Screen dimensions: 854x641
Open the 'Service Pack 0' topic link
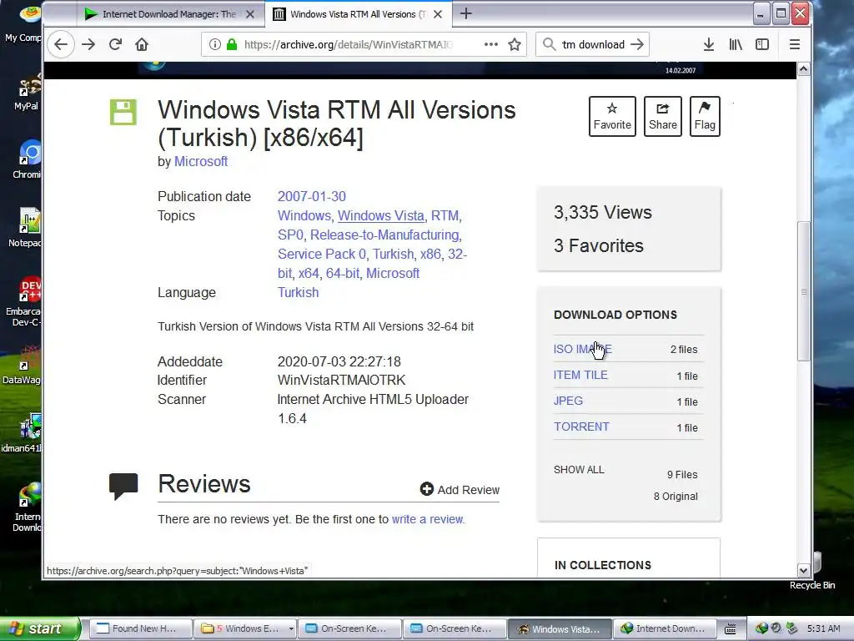321,254
